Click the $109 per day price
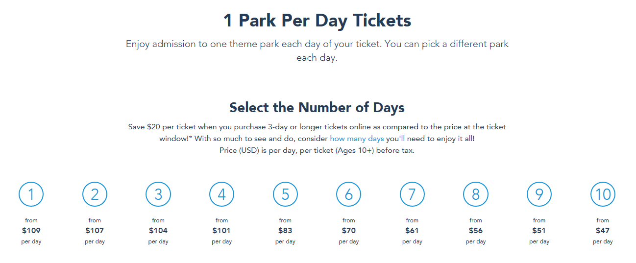This screenshot has height=263, width=636. click(x=31, y=231)
